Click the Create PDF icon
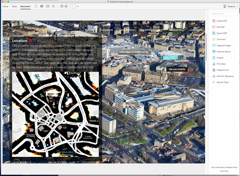240x176 pixels. [214, 21]
